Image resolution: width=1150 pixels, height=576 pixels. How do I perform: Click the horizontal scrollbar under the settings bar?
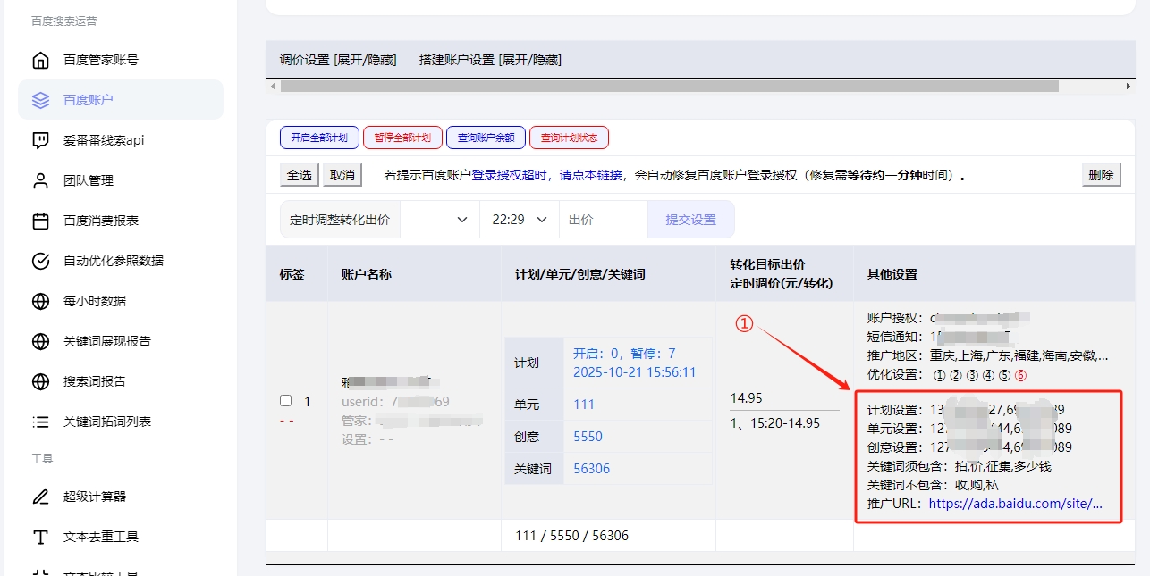(x=669, y=87)
